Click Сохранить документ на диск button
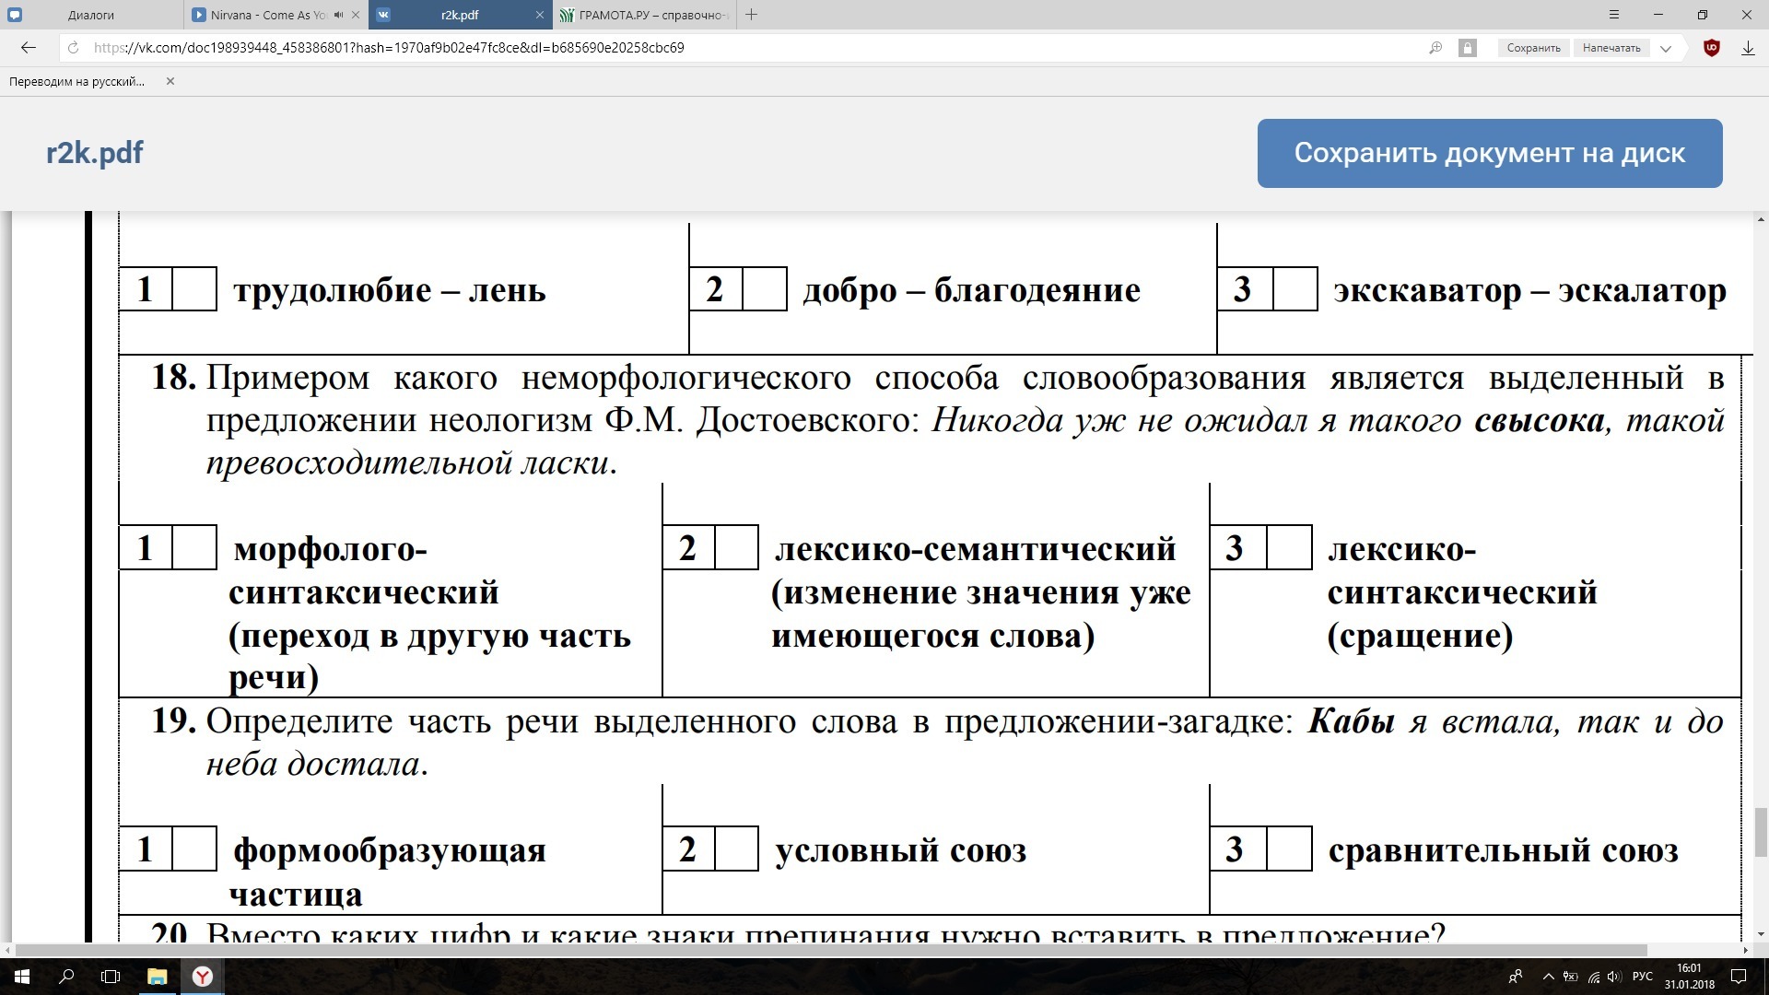Screen dimensions: 1769x995 (1489, 153)
